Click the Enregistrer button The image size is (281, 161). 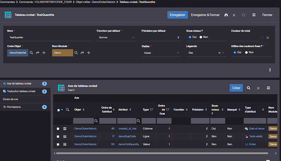[178, 15]
